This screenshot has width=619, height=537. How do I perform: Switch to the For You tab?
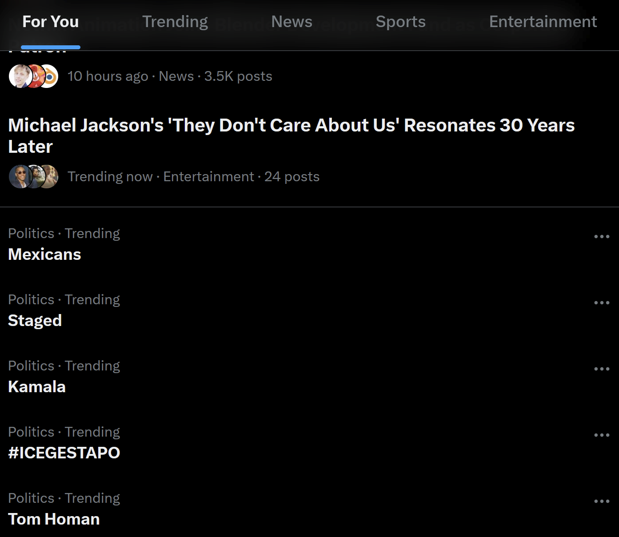click(51, 22)
